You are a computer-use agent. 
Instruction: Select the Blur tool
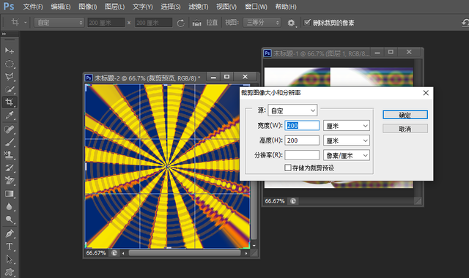10,206
